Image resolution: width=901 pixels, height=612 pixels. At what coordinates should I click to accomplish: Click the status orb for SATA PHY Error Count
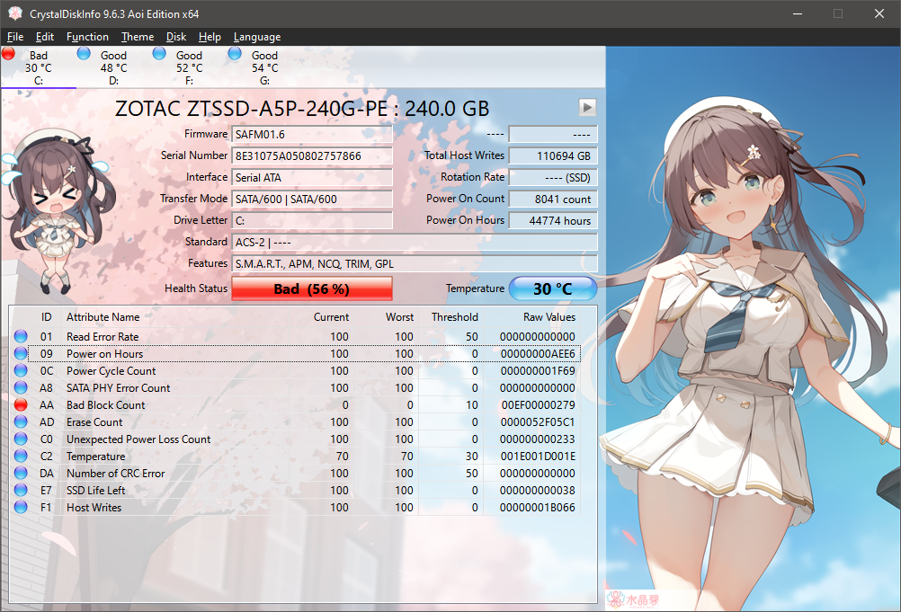[x=21, y=387]
